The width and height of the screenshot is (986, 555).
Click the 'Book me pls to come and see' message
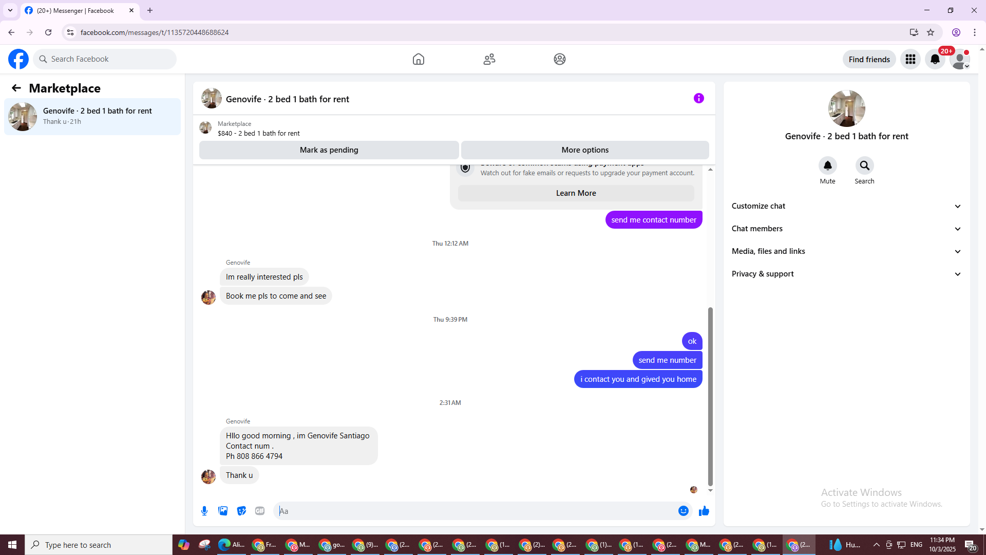(x=276, y=296)
